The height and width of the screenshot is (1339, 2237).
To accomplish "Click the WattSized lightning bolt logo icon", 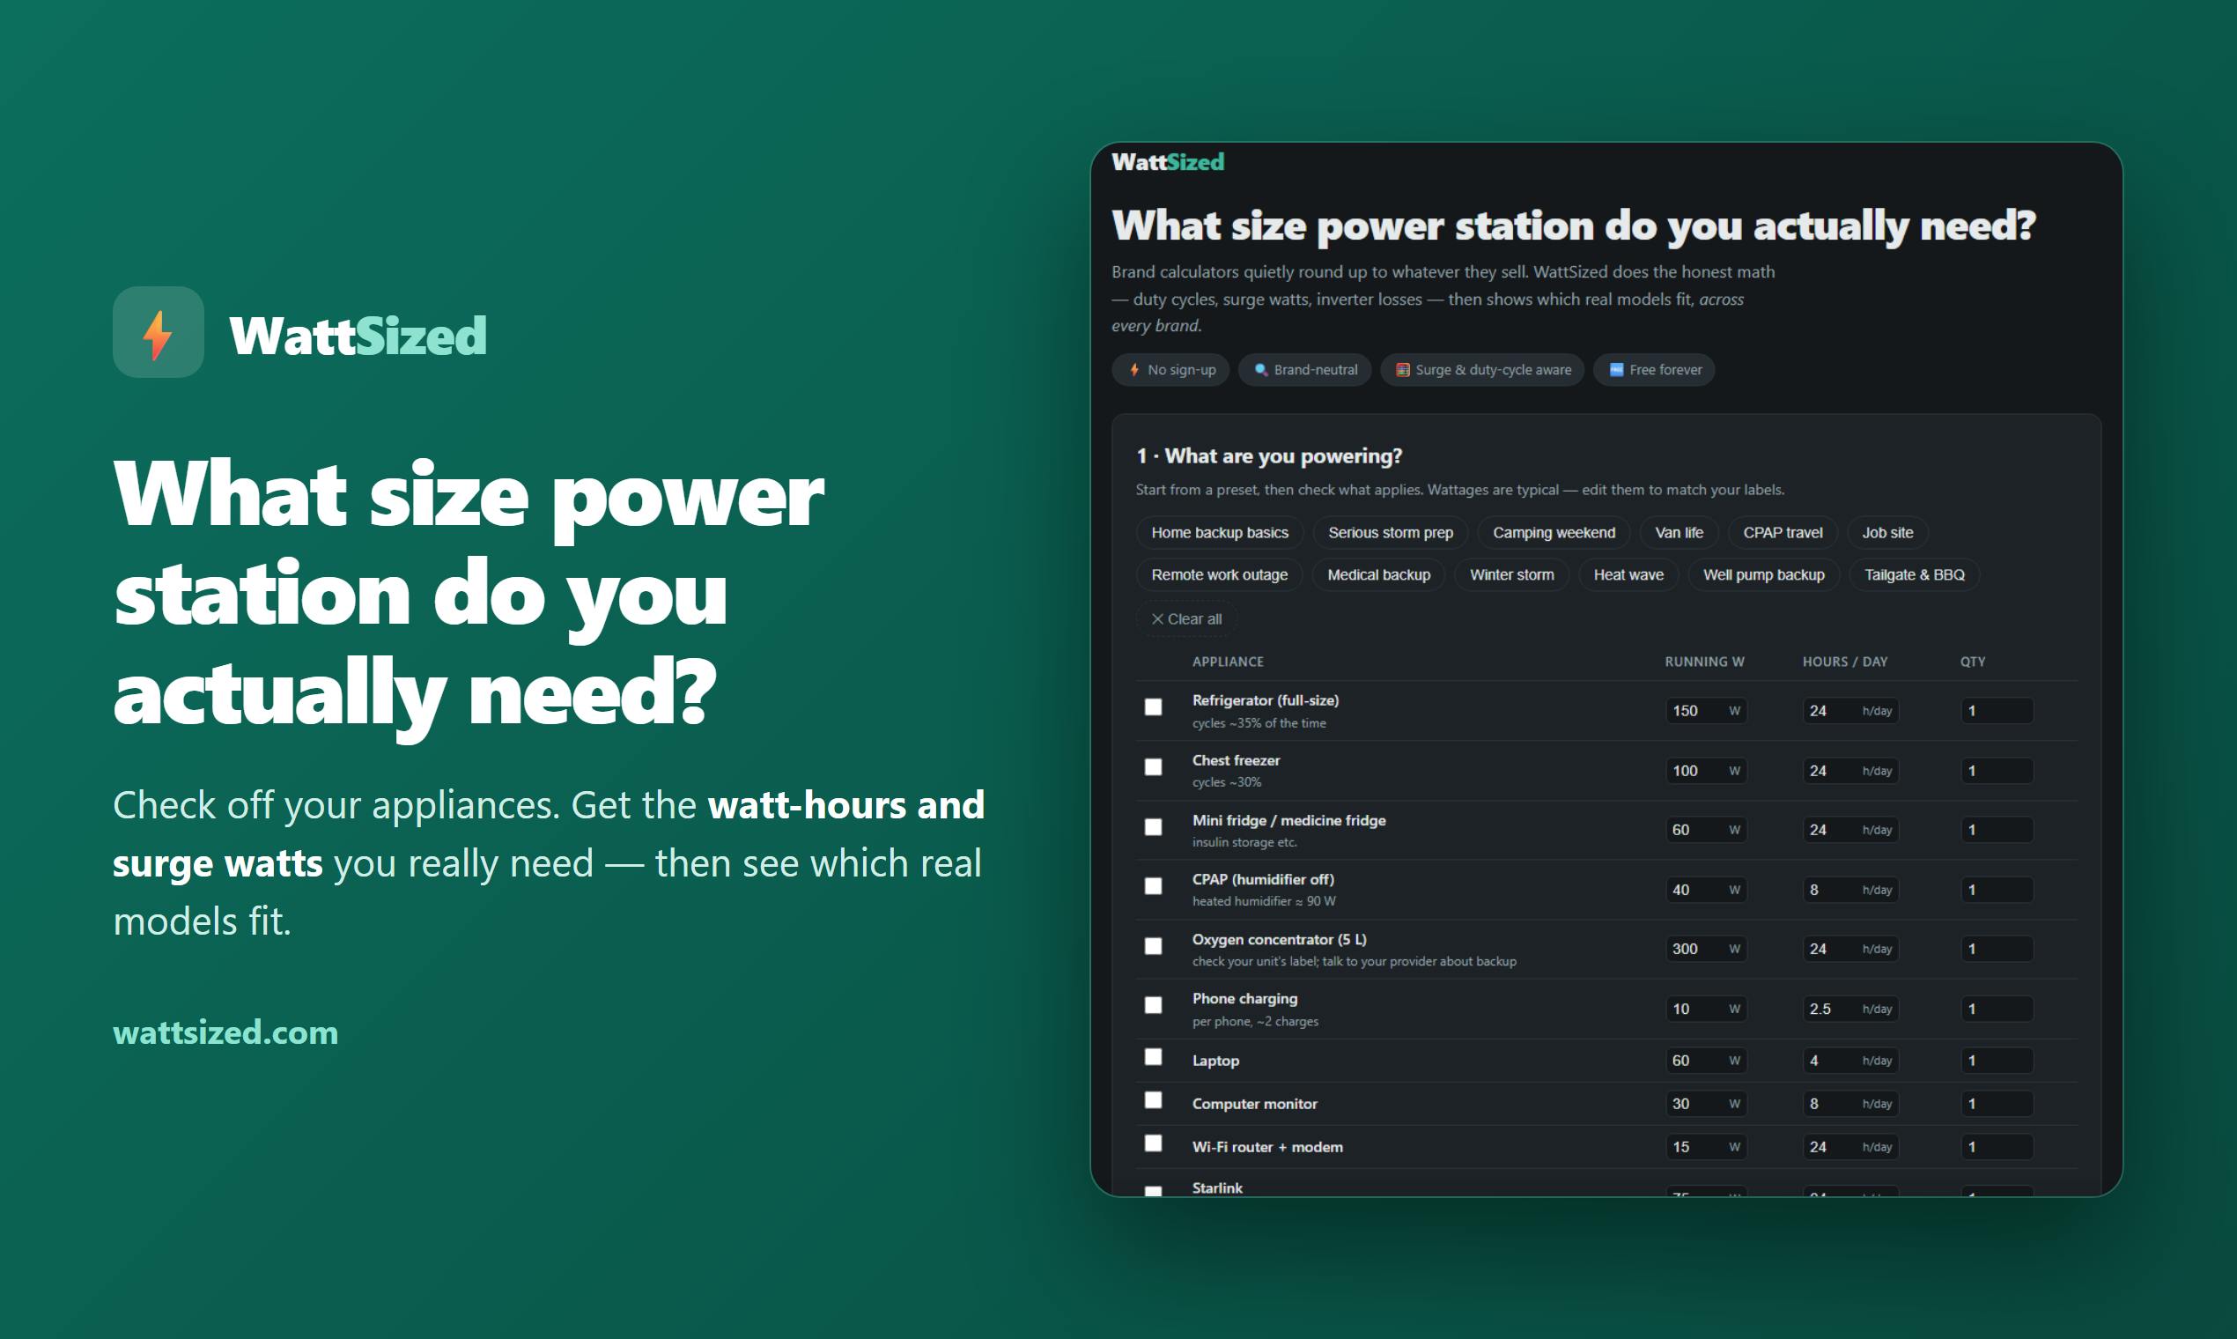I will [x=158, y=332].
